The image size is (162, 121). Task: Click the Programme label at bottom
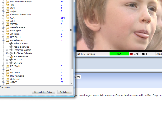point(5,87)
